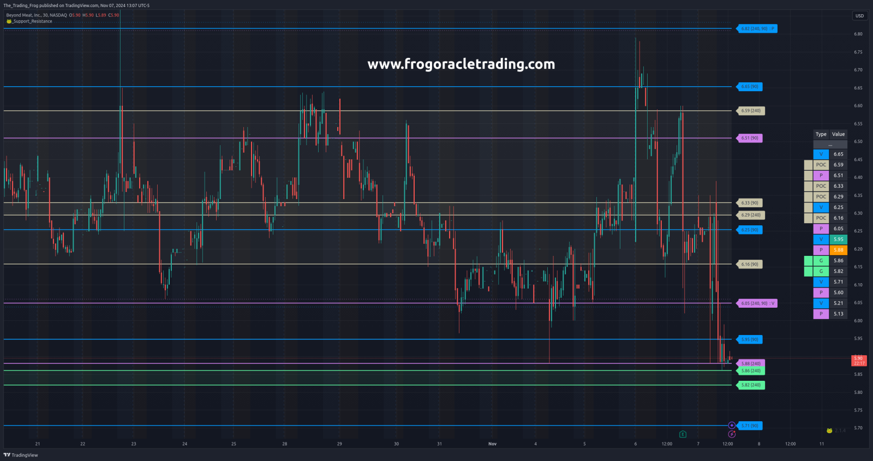Select the 6.29 (240) level label

coord(751,215)
